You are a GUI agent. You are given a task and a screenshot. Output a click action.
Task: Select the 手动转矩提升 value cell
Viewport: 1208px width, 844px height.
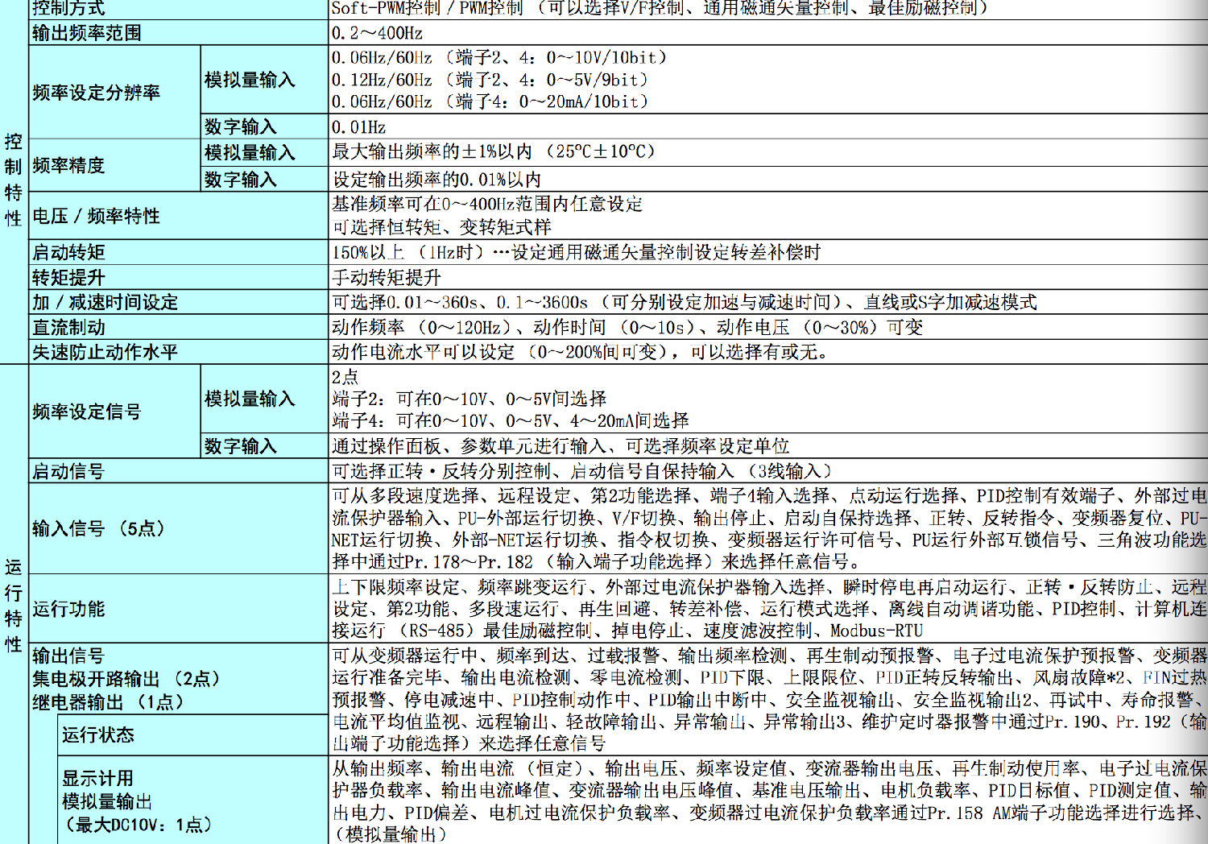(x=768, y=277)
